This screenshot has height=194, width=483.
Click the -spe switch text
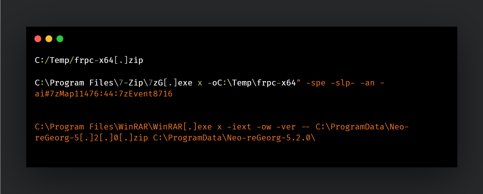tap(316, 83)
